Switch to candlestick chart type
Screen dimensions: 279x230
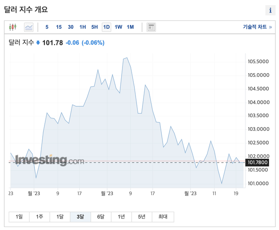click(13, 27)
